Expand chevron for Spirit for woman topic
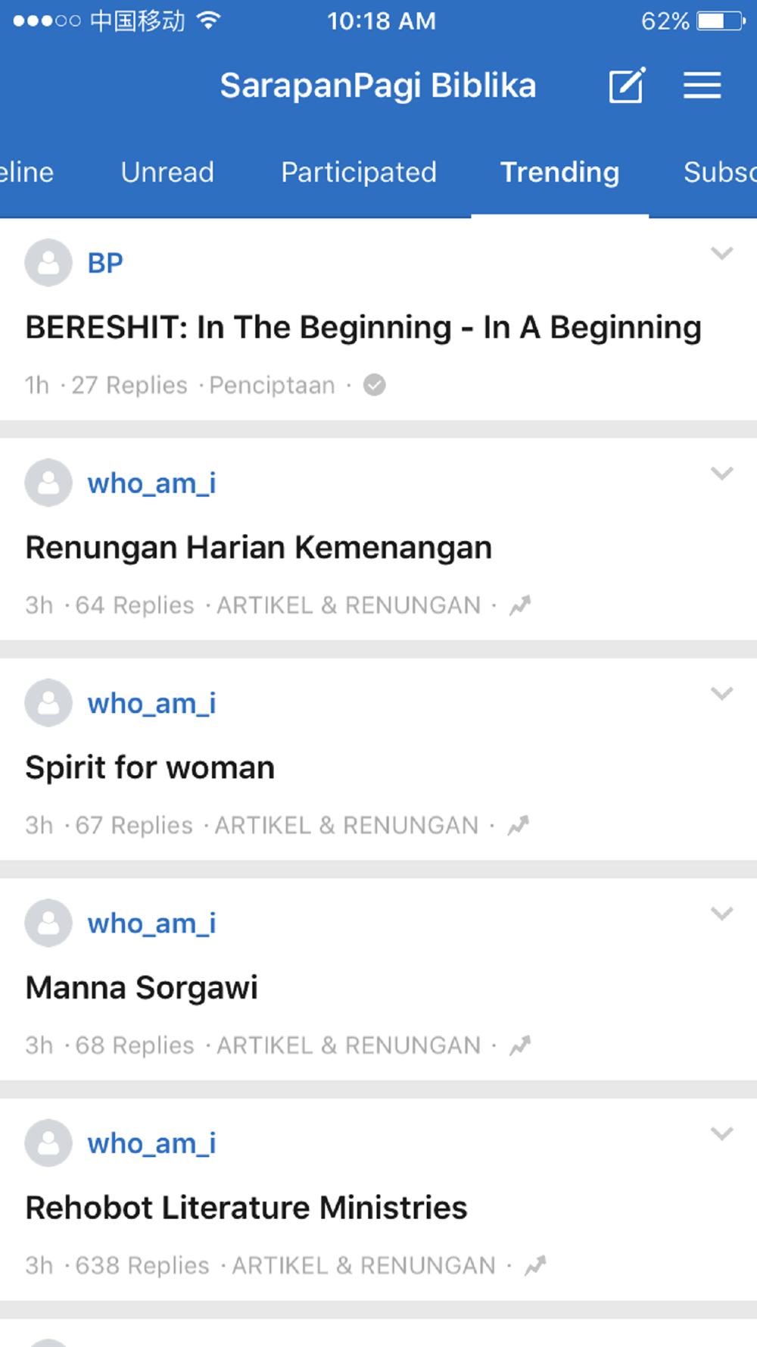Screen dimensions: 757x1347 pyautogui.click(x=722, y=693)
